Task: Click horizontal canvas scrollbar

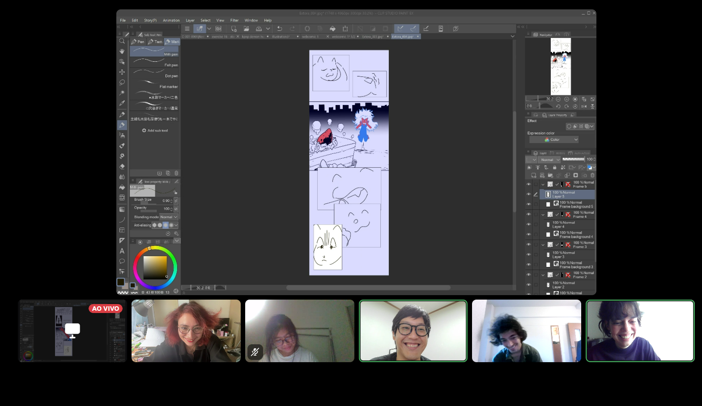Action: [368, 288]
